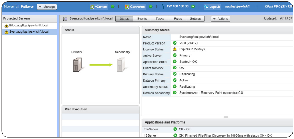The height and width of the screenshot is (139, 294).
Task: Click the green replication arrow
Action: [101, 65]
